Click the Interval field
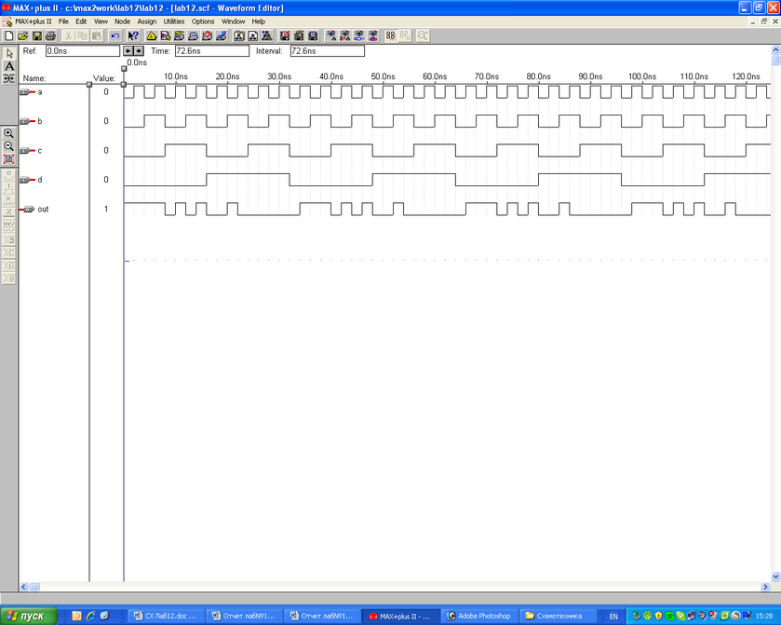 click(x=328, y=51)
